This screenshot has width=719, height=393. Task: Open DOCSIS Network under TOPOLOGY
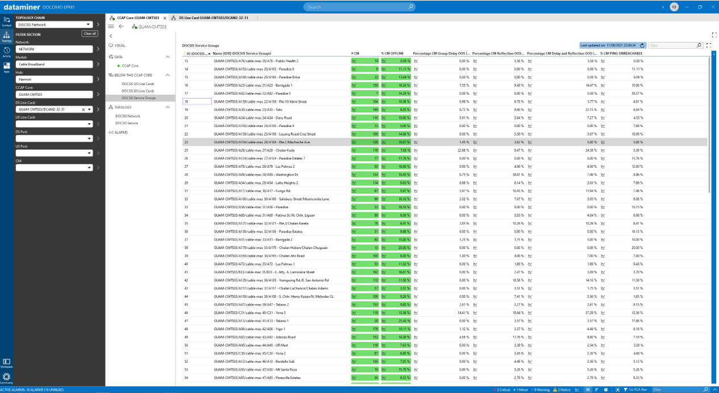[x=128, y=116]
